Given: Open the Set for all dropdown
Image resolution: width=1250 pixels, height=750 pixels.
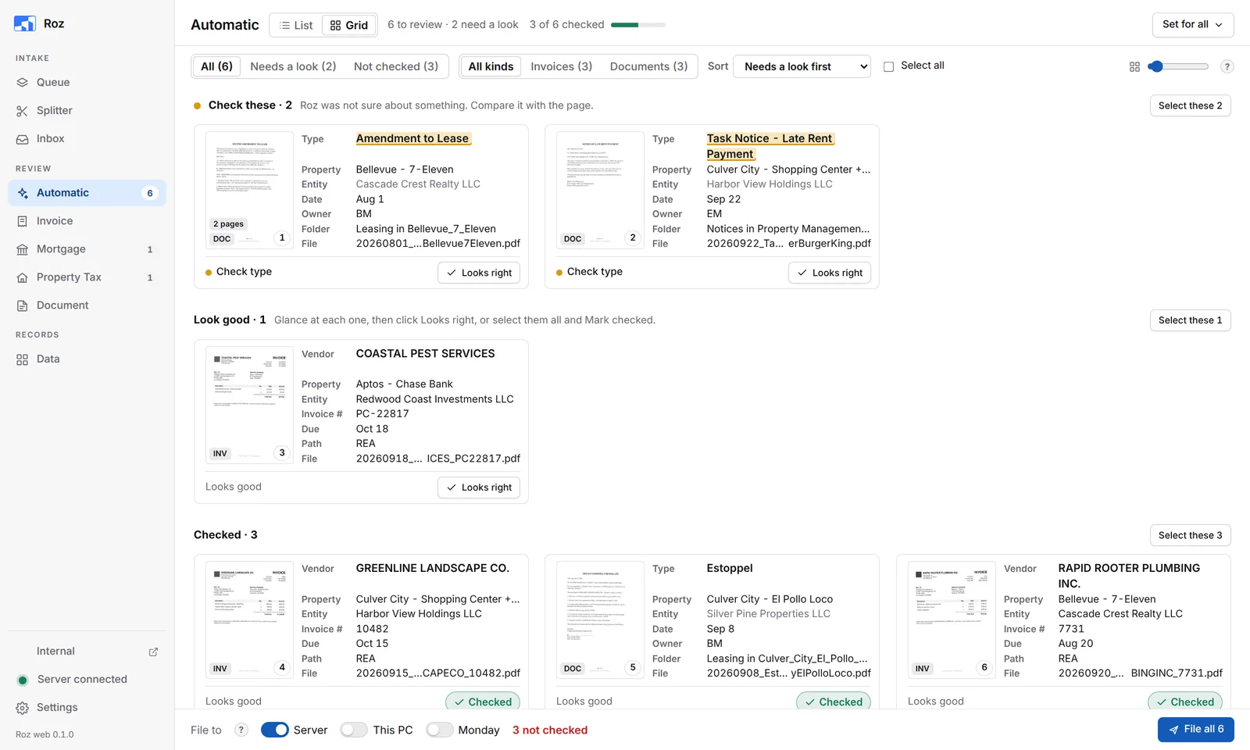Looking at the screenshot, I should pyautogui.click(x=1192, y=24).
